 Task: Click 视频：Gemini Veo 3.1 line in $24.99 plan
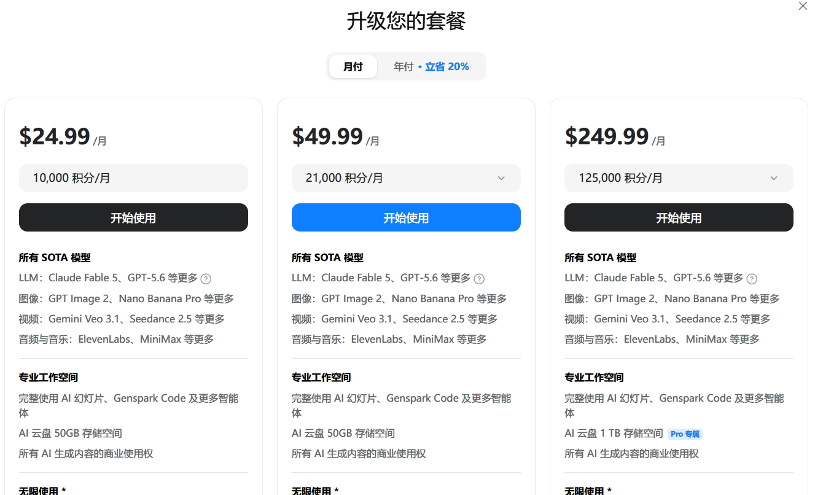(122, 319)
